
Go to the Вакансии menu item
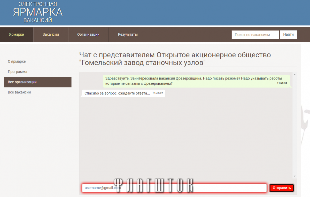coord(51,35)
